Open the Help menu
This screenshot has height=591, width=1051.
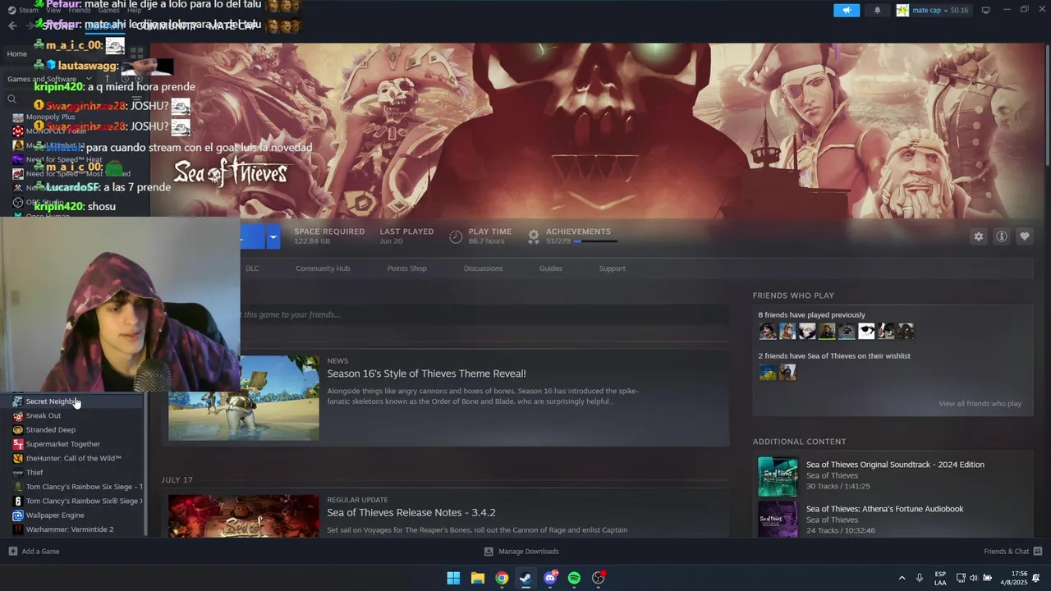[x=134, y=10]
